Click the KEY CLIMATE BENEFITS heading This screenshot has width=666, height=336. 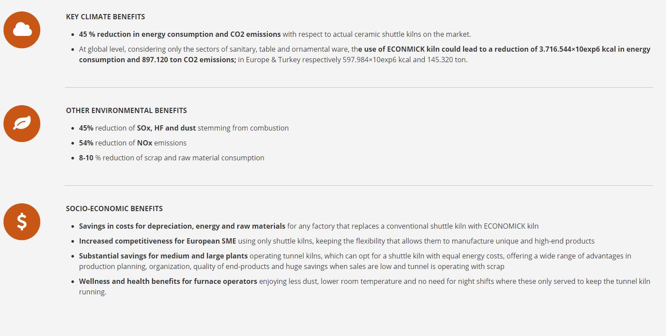click(106, 17)
